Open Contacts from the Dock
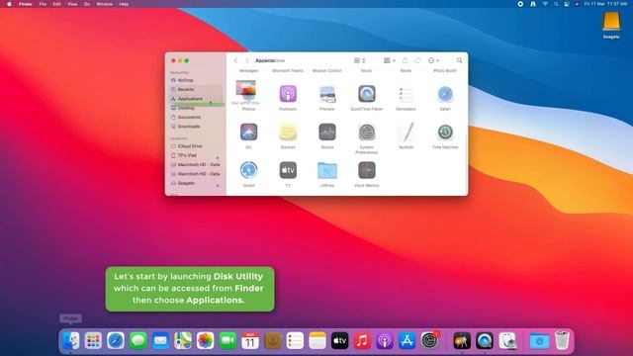This screenshot has width=633, height=356. 273,340
